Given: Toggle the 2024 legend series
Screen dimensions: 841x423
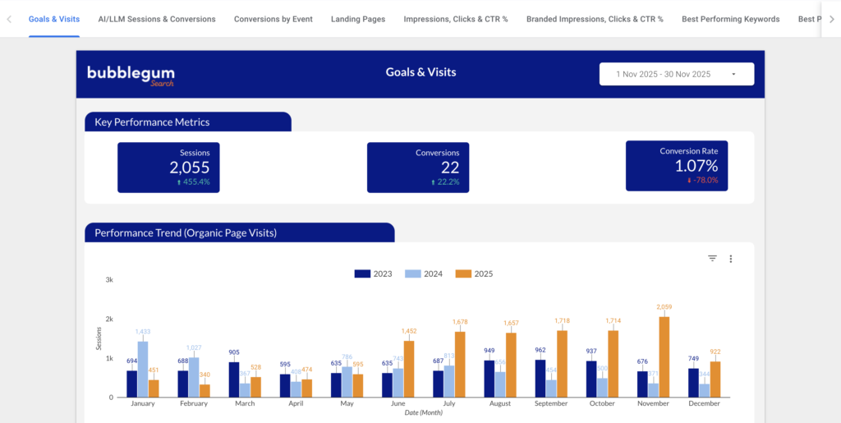Looking at the screenshot, I should click(424, 274).
